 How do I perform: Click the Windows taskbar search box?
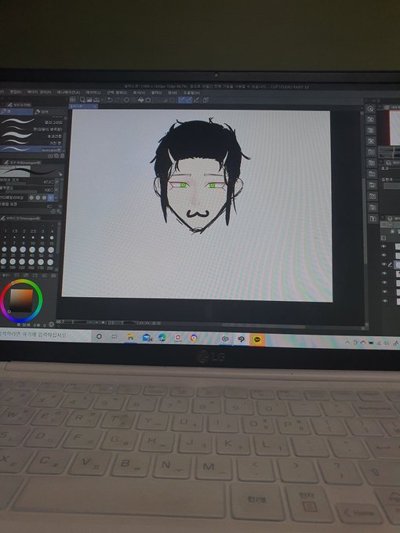coord(44,335)
